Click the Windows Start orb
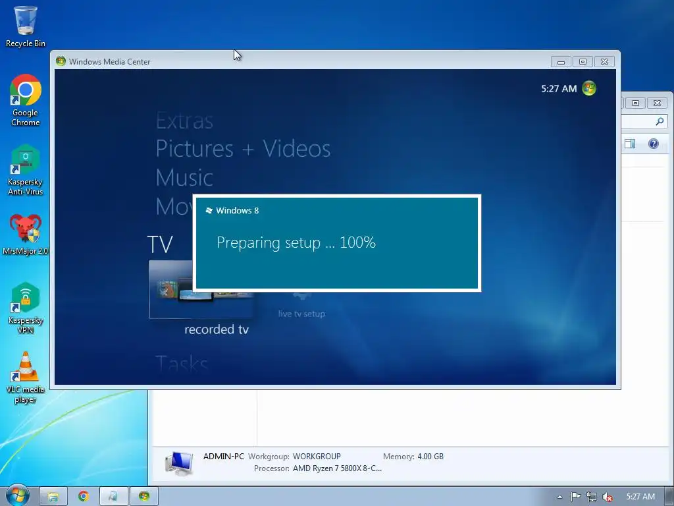This screenshot has height=506, width=674. click(x=17, y=495)
